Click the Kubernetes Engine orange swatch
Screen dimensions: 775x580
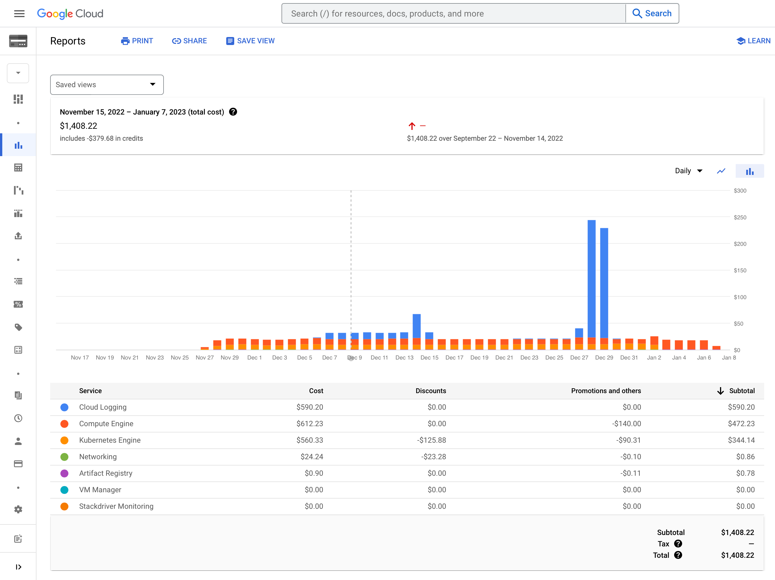click(x=64, y=440)
